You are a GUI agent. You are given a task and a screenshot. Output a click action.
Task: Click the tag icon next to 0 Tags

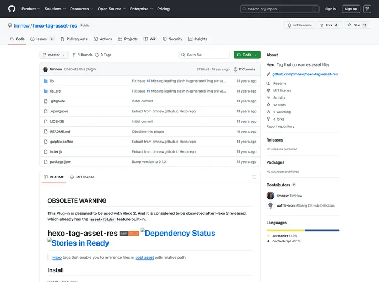97,55
